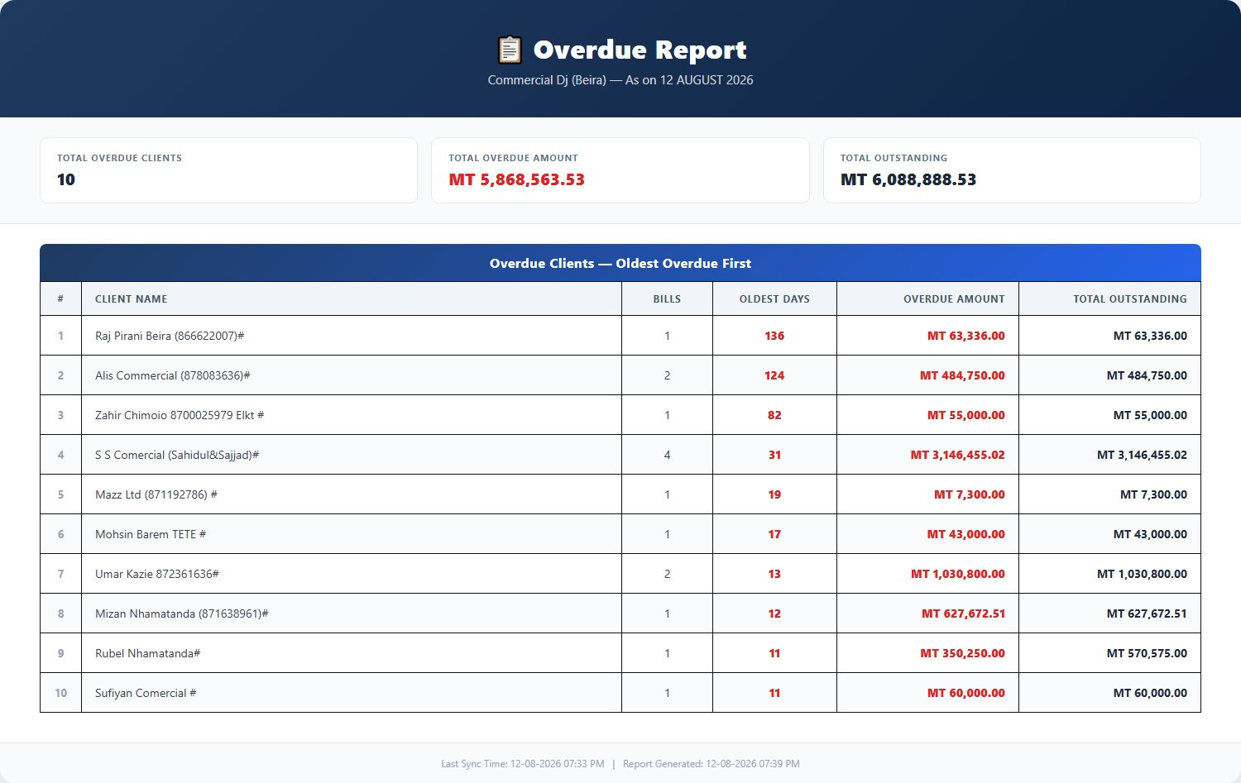Click the Overdue Clients — Oldest Overdue First banner

click(x=620, y=263)
